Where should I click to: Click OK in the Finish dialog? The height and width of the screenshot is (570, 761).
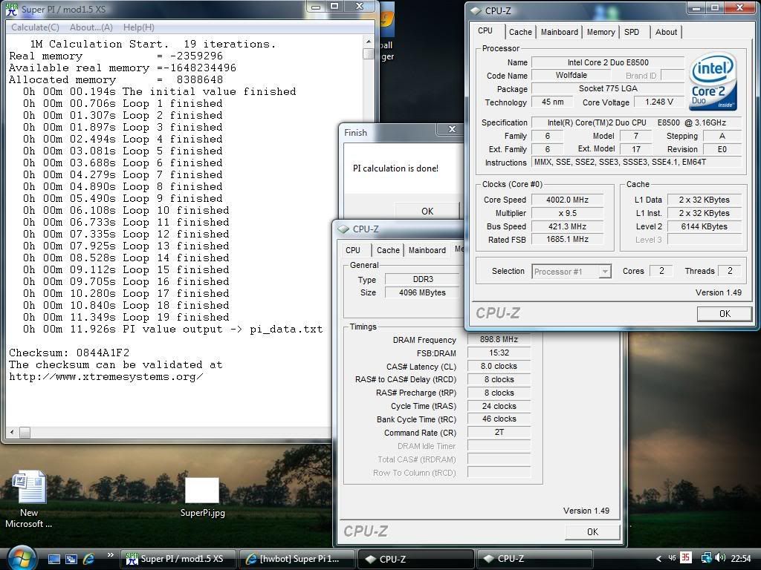coord(427,212)
